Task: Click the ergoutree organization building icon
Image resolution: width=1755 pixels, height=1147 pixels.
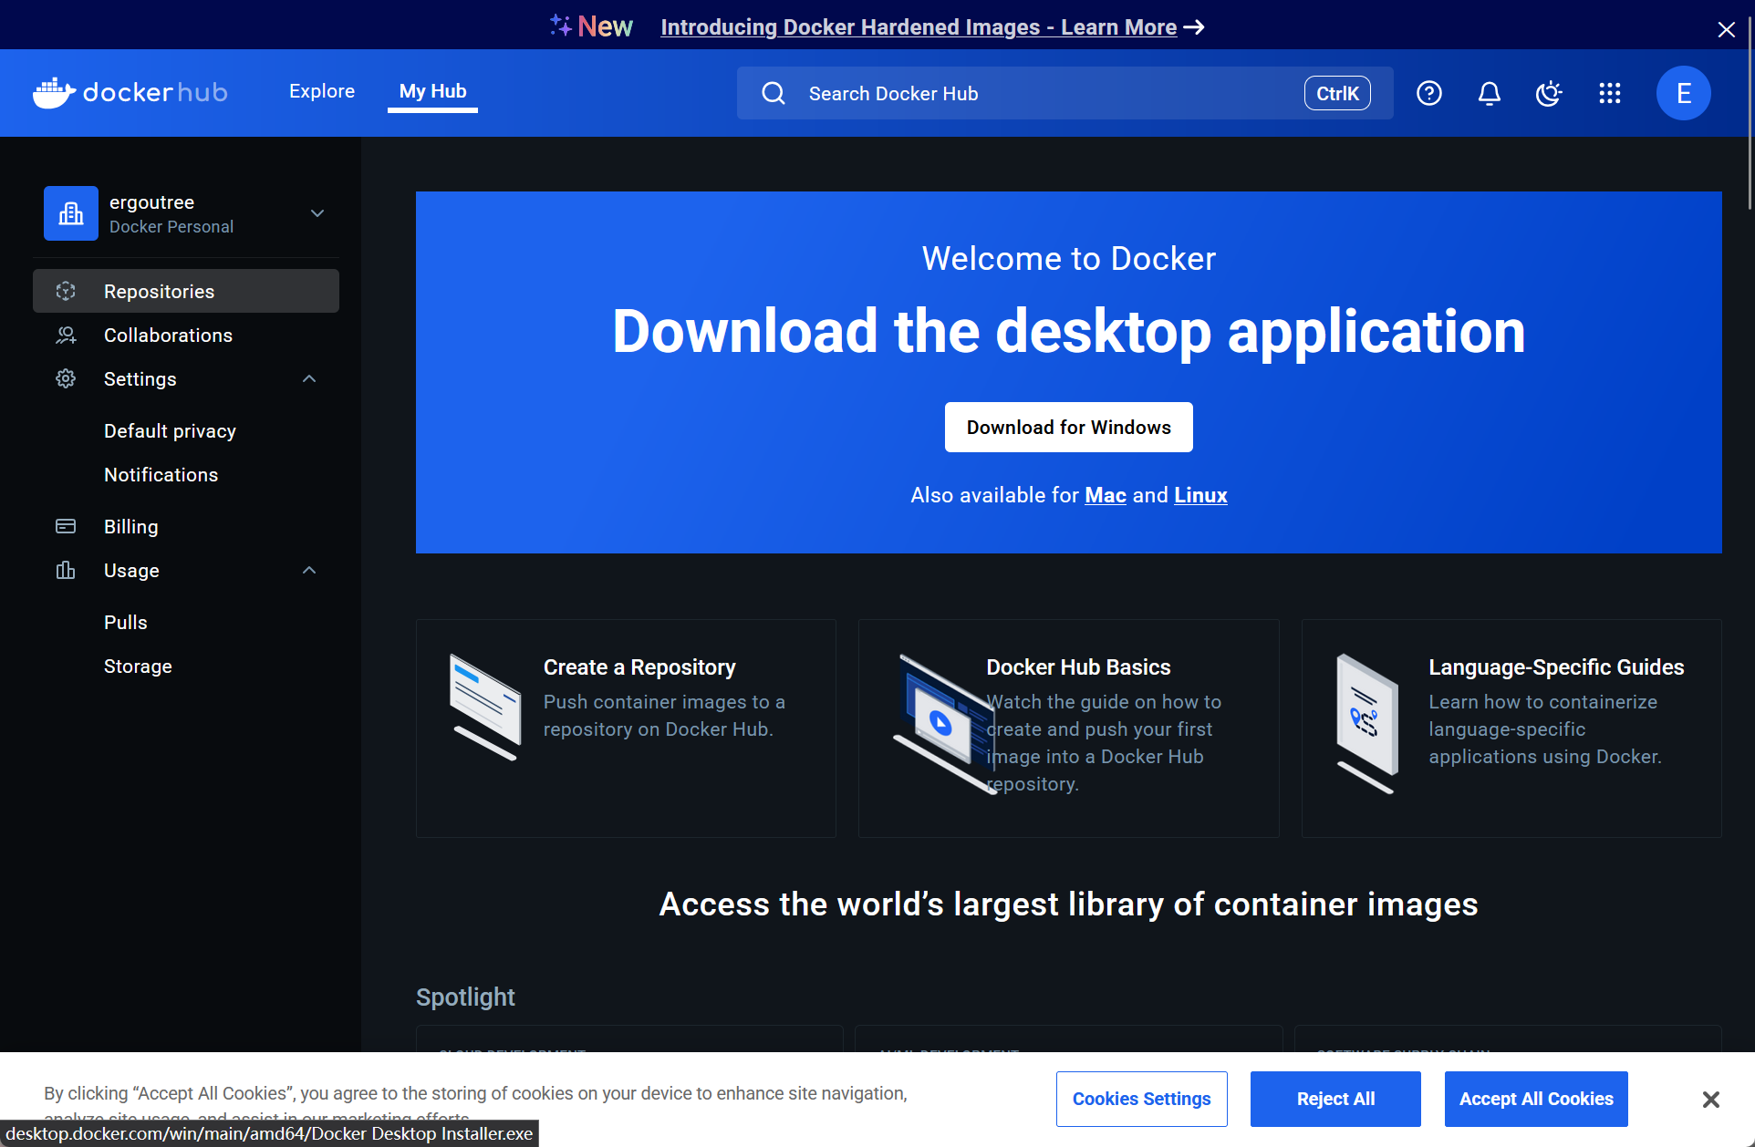Action: coord(71,213)
